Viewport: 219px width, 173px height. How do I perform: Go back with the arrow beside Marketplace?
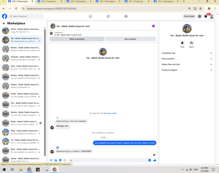point(4,23)
